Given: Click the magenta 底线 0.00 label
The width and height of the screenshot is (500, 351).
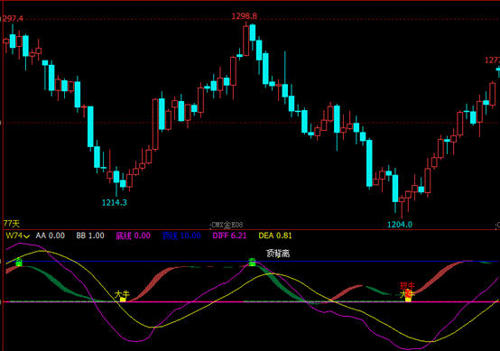Looking at the screenshot, I should (x=133, y=236).
